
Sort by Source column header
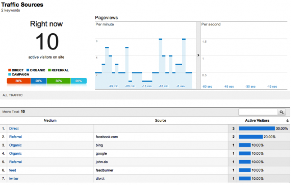pyautogui.click(x=160, y=120)
